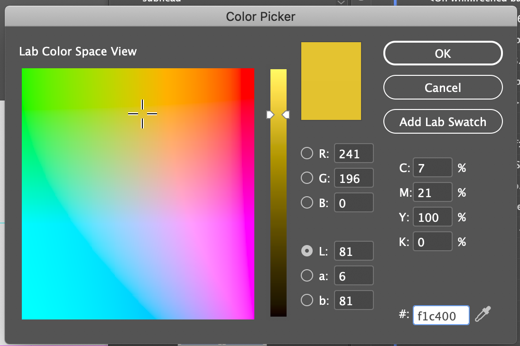The image size is (520, 346).
Task: Click the K percentage field
Action: point(432,241)
